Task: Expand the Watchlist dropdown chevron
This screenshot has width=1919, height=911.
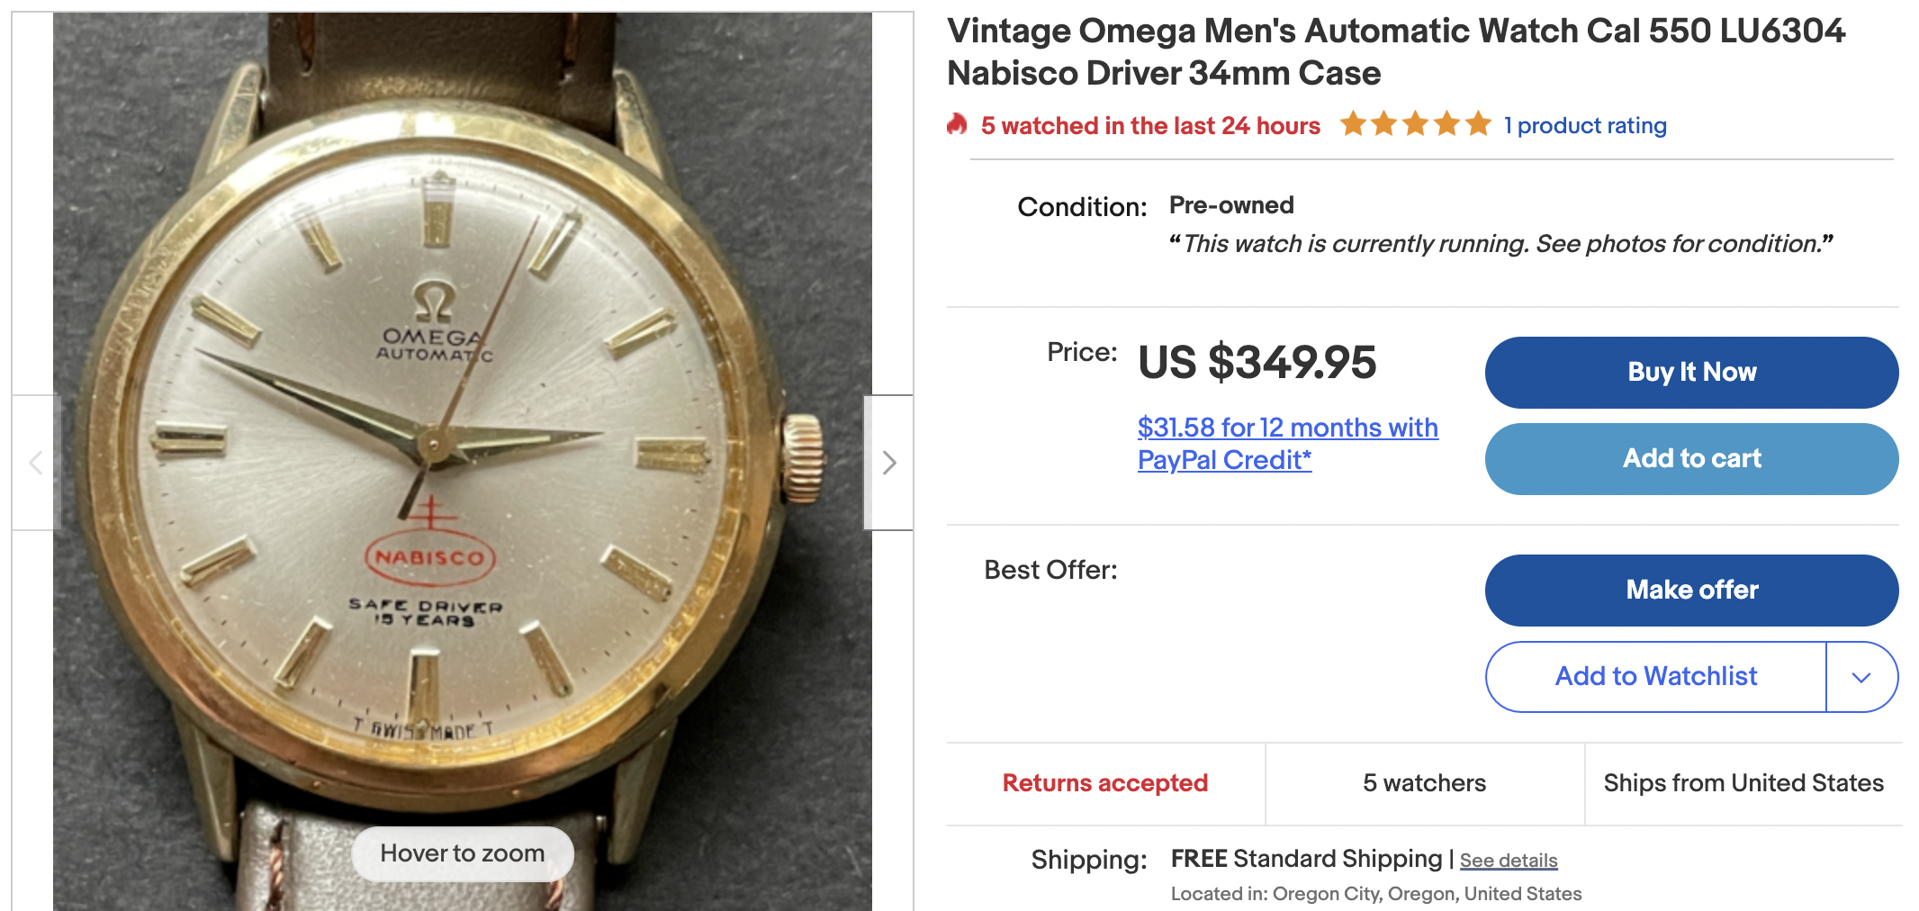Action: pyautogui.click(x=1861, y=677)
